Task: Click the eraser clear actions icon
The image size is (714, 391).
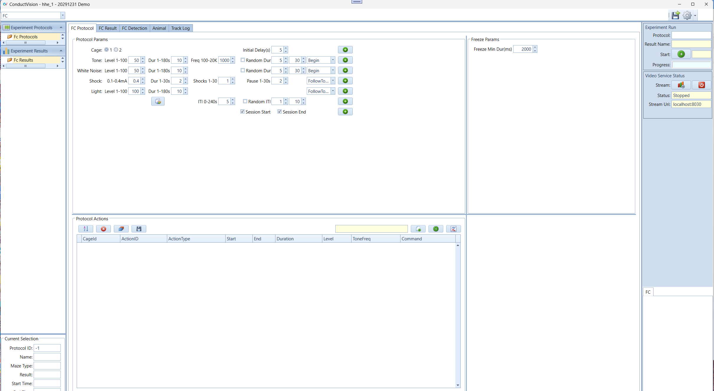Action: [121, 229]
